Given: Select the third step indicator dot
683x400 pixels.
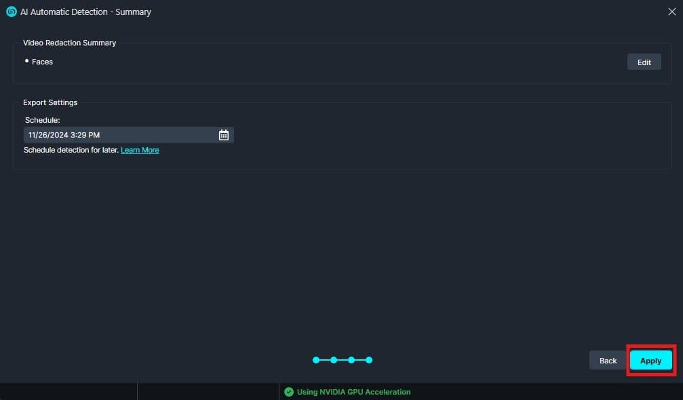Looking at the screenshot, I should pyautogui.click(x=351, y=360).
